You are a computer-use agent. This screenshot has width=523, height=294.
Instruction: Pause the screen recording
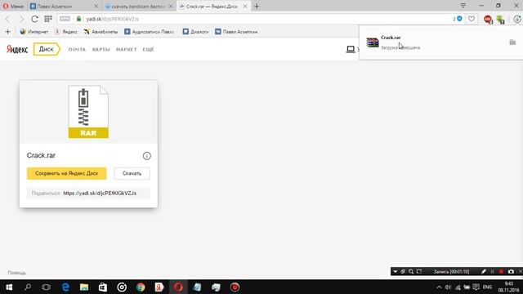coord(492,272)
